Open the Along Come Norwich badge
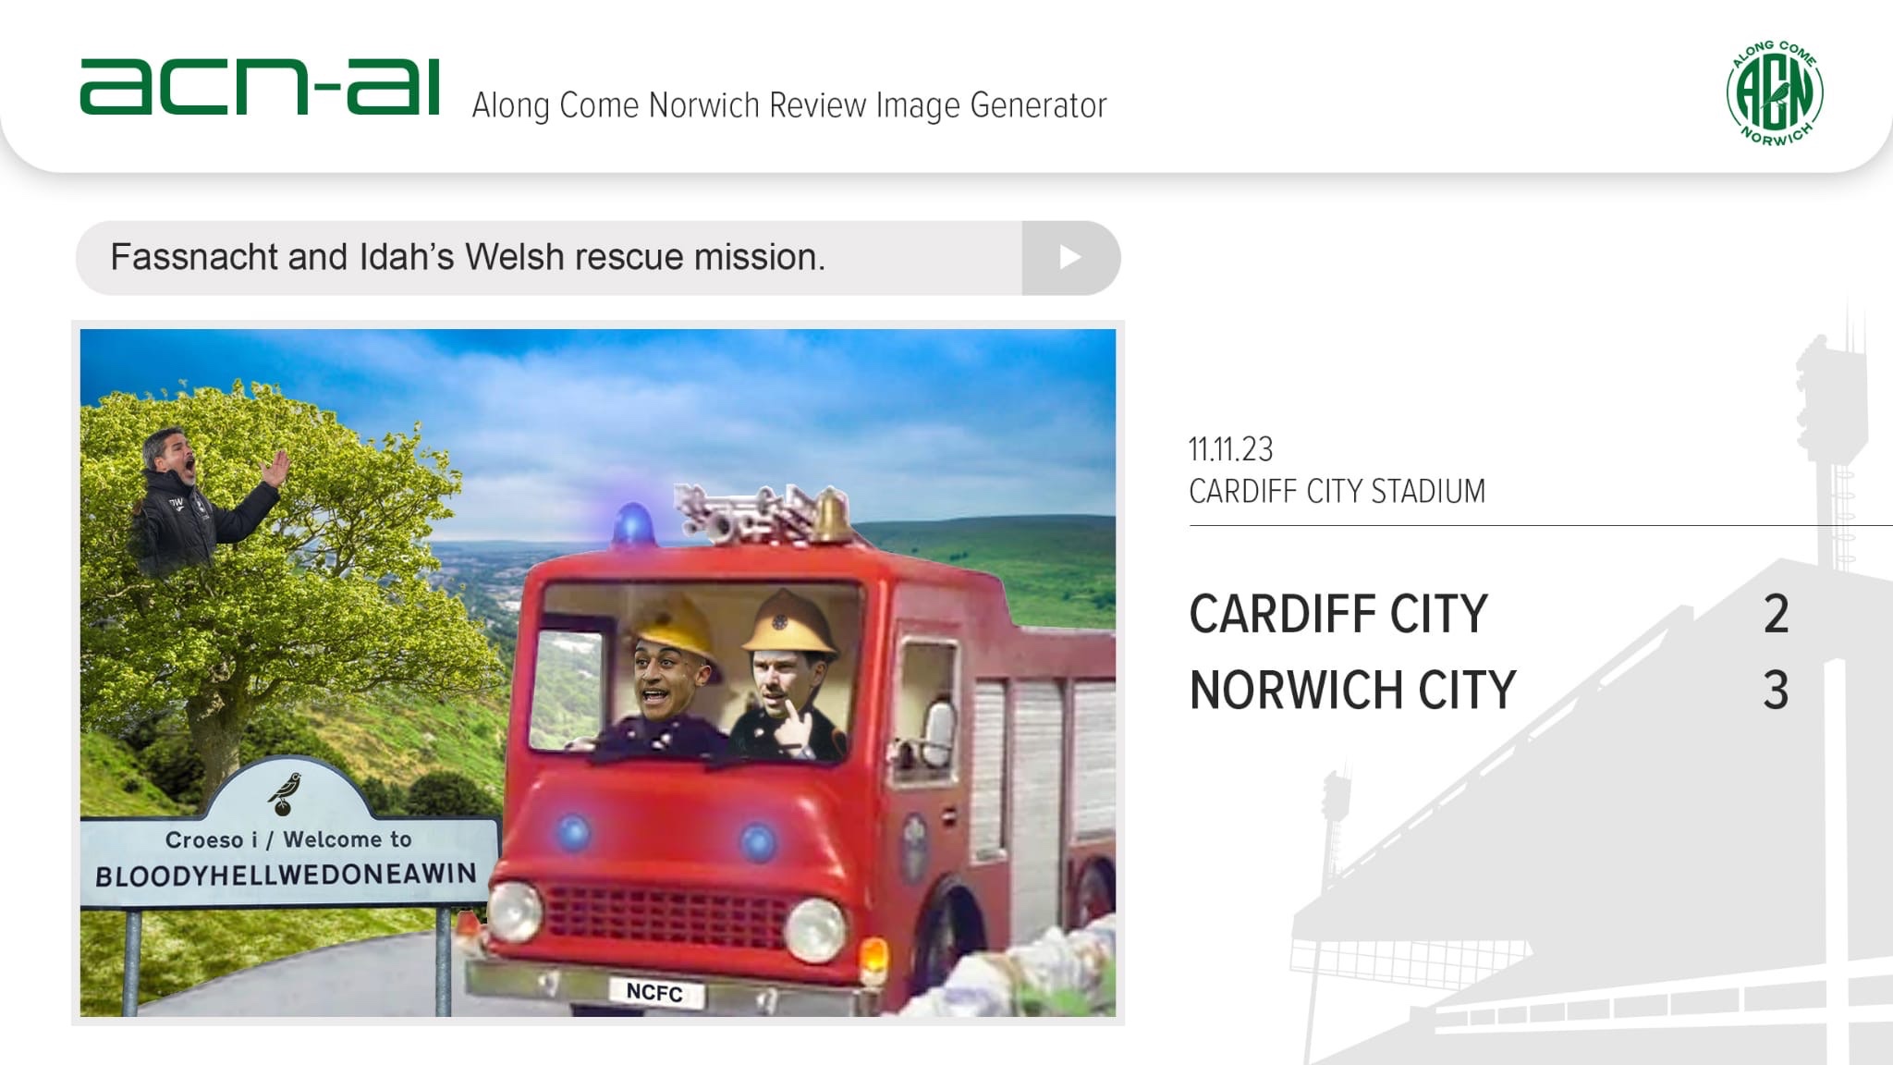 coord(1775,92)
